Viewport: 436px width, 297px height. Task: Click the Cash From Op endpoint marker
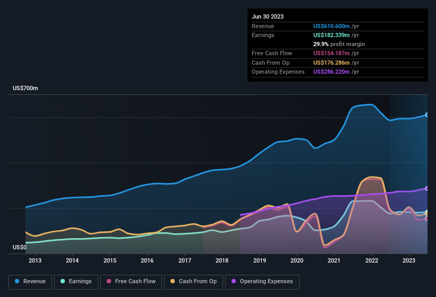pyautogui.click(x=427, y=213)
